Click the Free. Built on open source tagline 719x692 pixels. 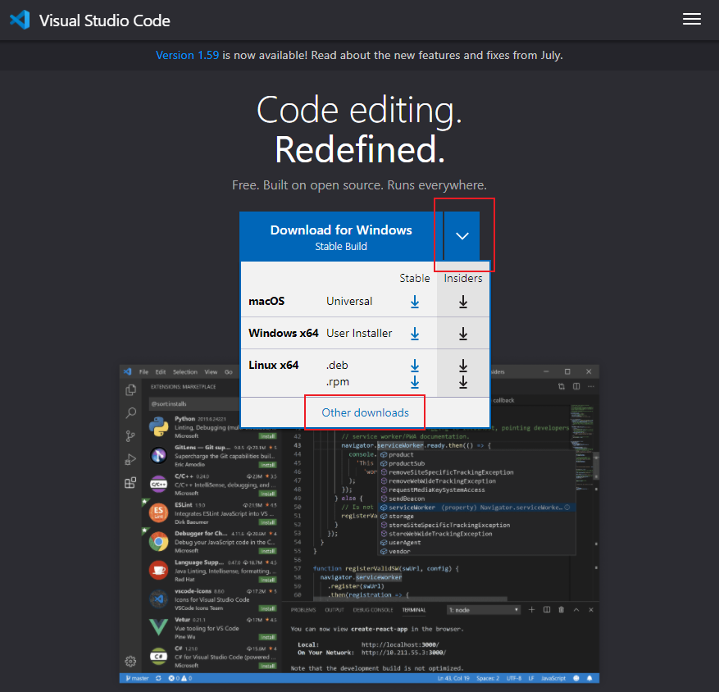point(359,185)
